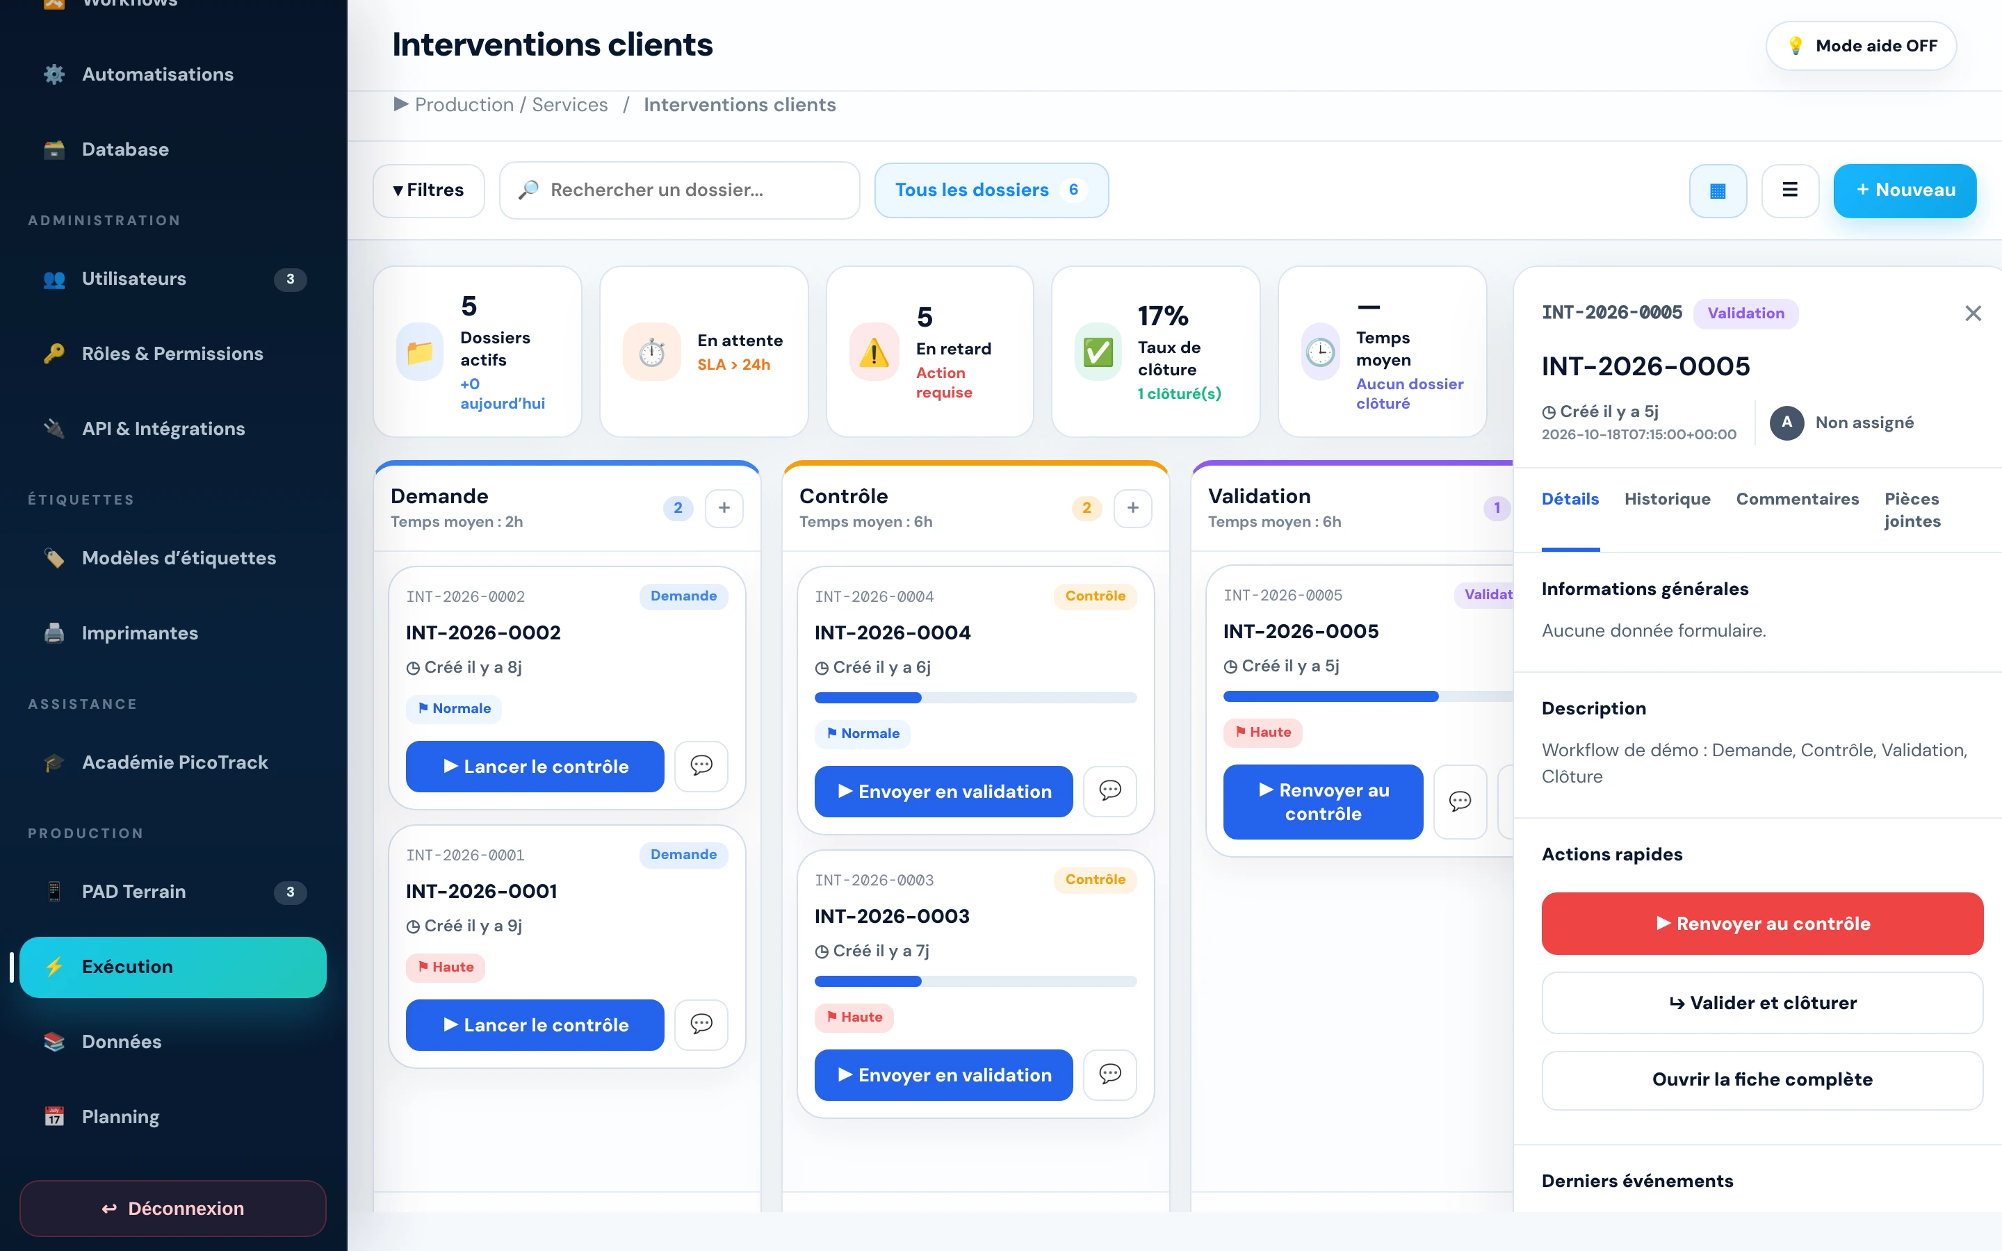The height and width of the screenshot is (1251, 2002).
Task: Open the Commentaires tab
Action: click(x=1797, y=499)
